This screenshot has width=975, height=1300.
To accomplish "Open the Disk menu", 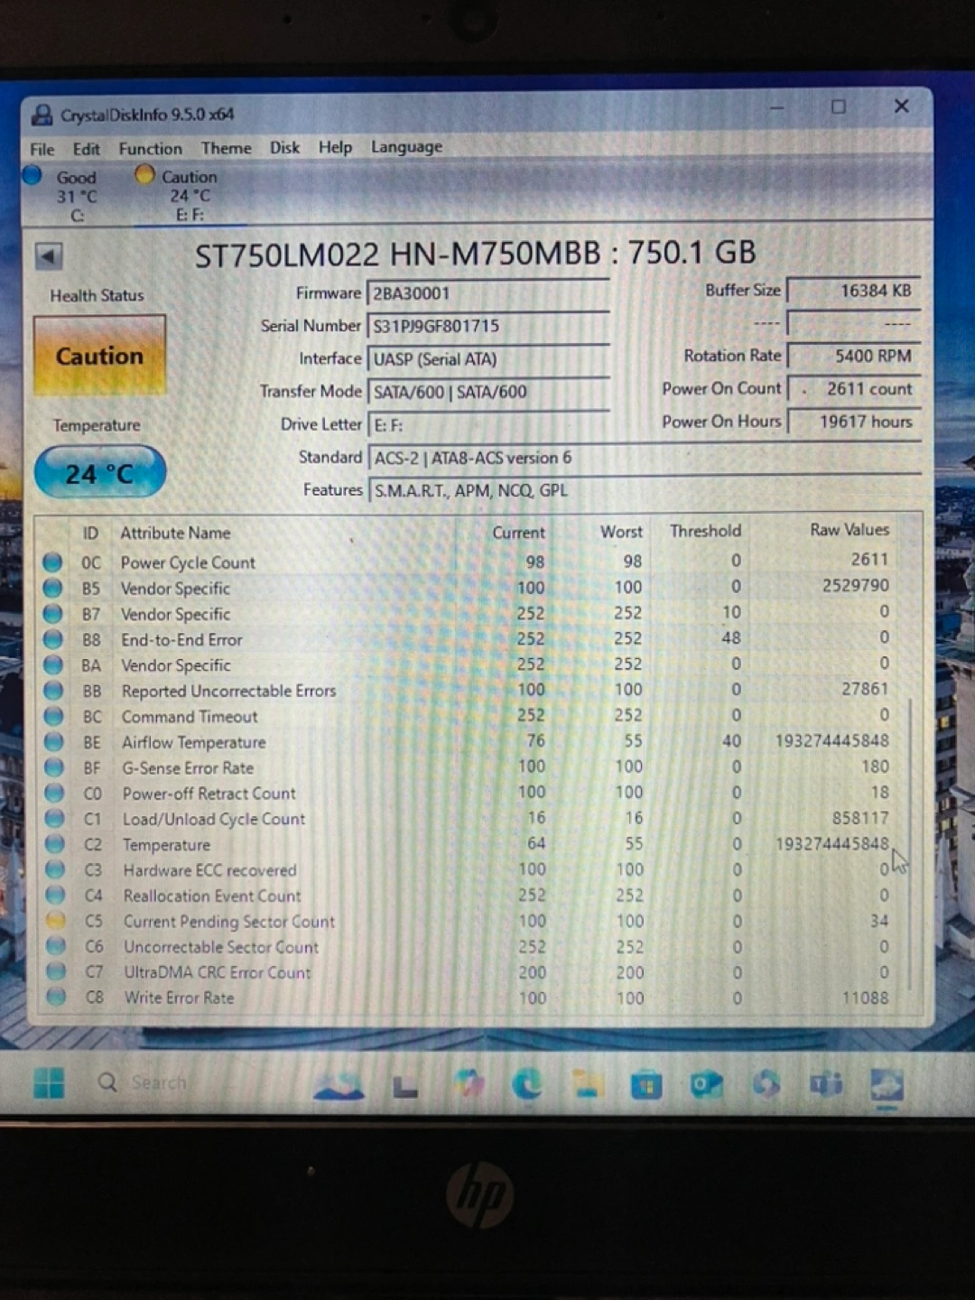I will (285, 147).
